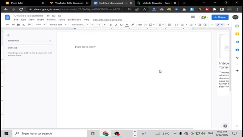Open Google Keep side panel icon
Screen dimensions: 243x137
pos(237,34)
